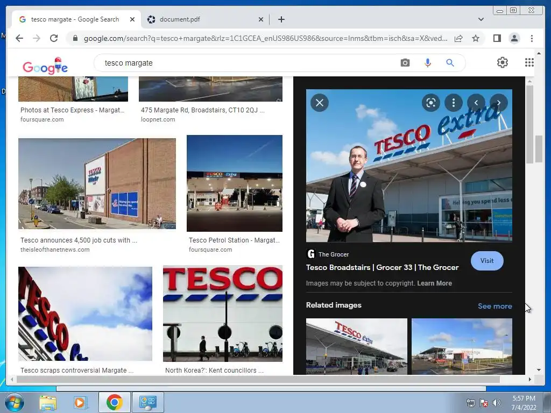Click See more related images
The width and height of the screenshot is (551, 413).
(x=495, y=306)
